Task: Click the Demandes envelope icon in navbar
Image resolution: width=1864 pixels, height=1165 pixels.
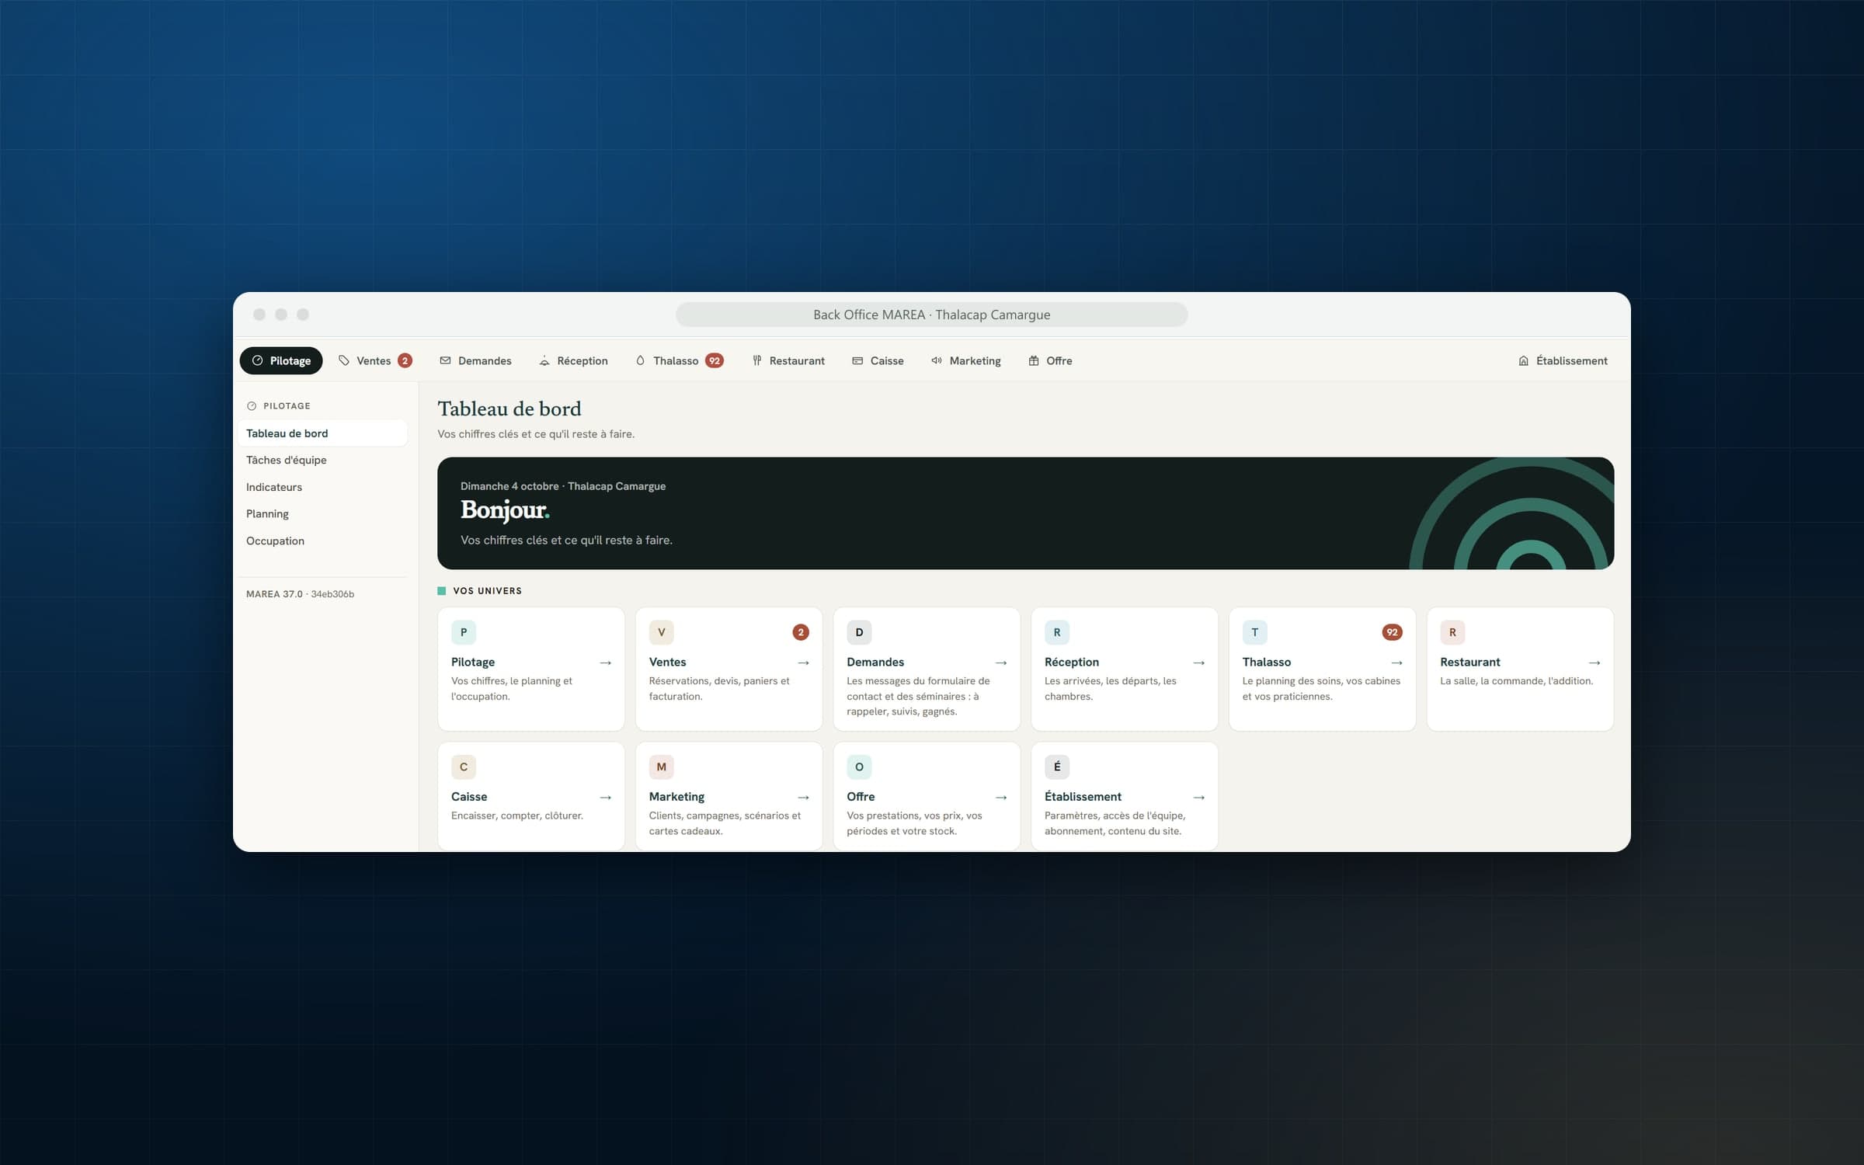Action: (x=445, y=360)
